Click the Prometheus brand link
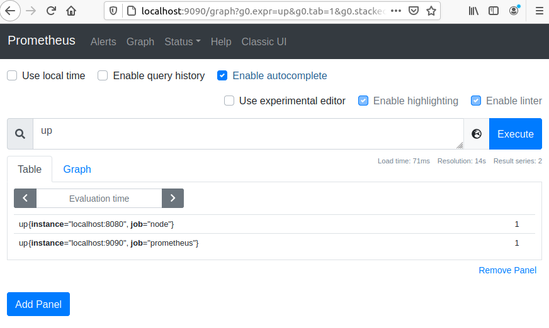The image size is (549, 328). [42, 40]
